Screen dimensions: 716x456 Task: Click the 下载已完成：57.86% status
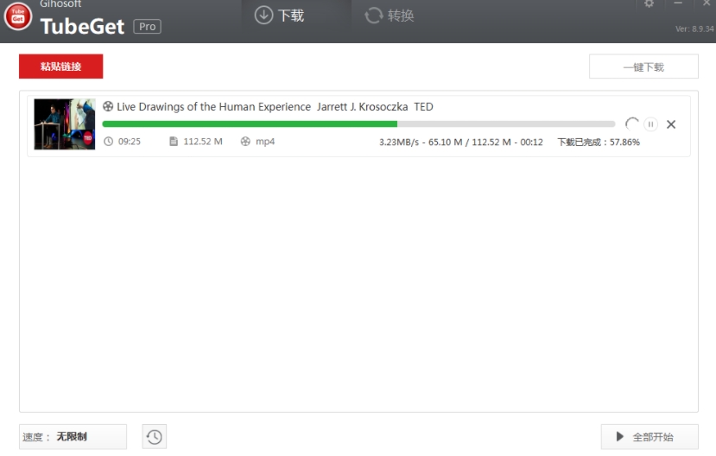point(599,142)
